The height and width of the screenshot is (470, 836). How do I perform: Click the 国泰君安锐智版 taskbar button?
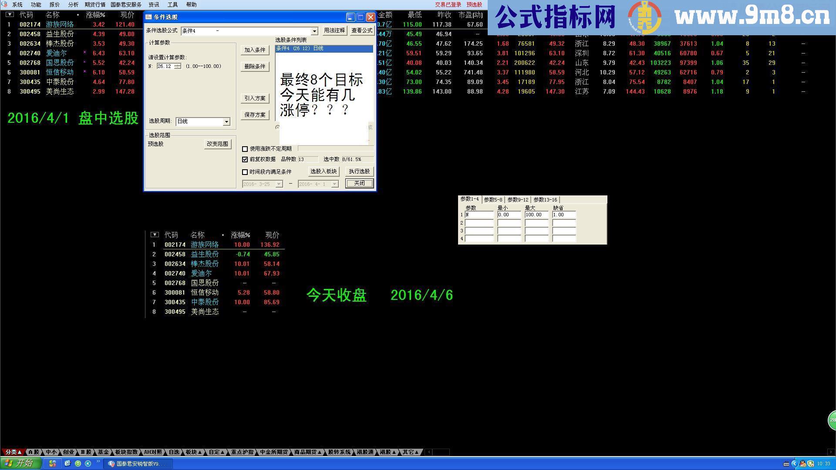coord(139,463)
